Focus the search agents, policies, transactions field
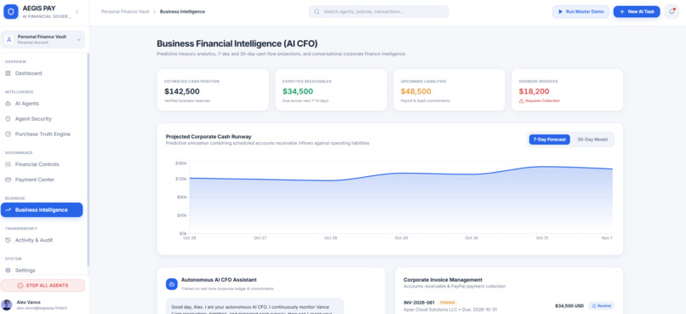The width and height of the screenshot is (686, 314). (x=379, y=12)
